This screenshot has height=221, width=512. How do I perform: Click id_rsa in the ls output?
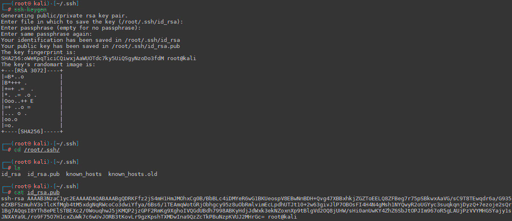coord(11,174)
